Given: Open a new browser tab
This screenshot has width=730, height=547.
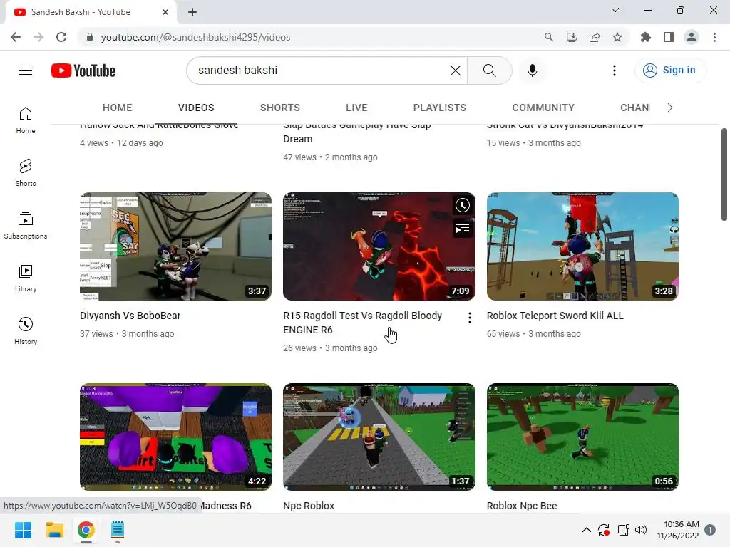Looking at the screenshot, I should click(x=192, y=12).
